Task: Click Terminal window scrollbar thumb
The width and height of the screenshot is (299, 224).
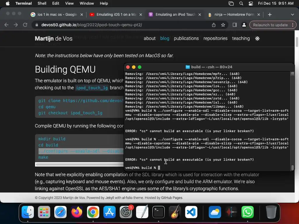Action: click(x=292, y=167)
